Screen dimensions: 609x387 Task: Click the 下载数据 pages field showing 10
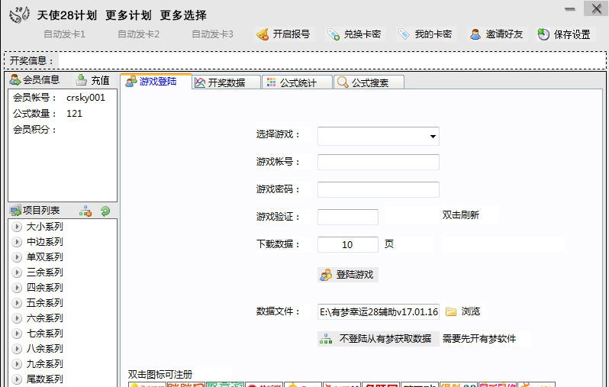(347, 244)
